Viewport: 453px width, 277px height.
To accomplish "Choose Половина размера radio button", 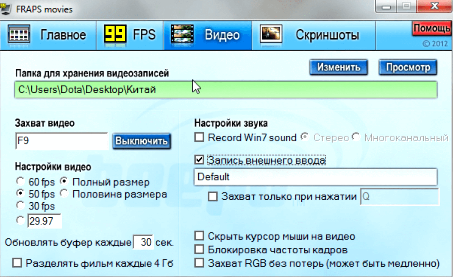I will 64,193.
